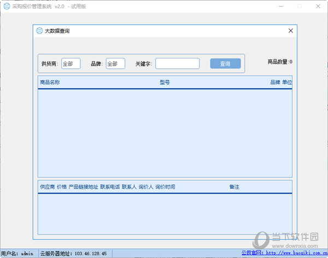Image resolution: width=328 pixels, height=258 pixels.
Task: Sort by 型号 column header
Action: coord(165,82)
